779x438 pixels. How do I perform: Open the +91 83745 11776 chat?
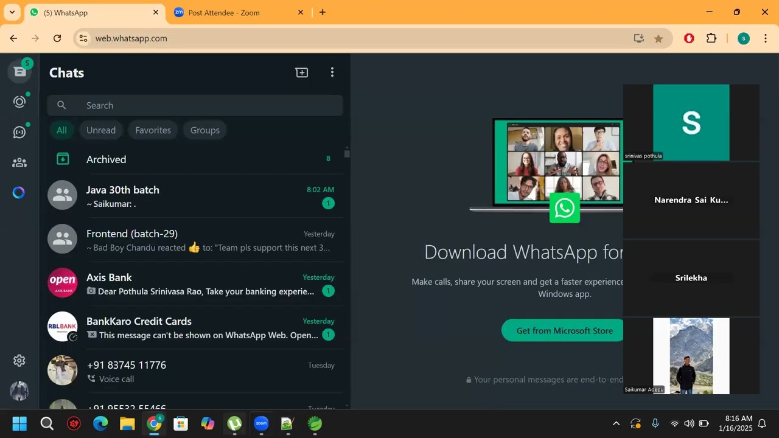(195, 371)
